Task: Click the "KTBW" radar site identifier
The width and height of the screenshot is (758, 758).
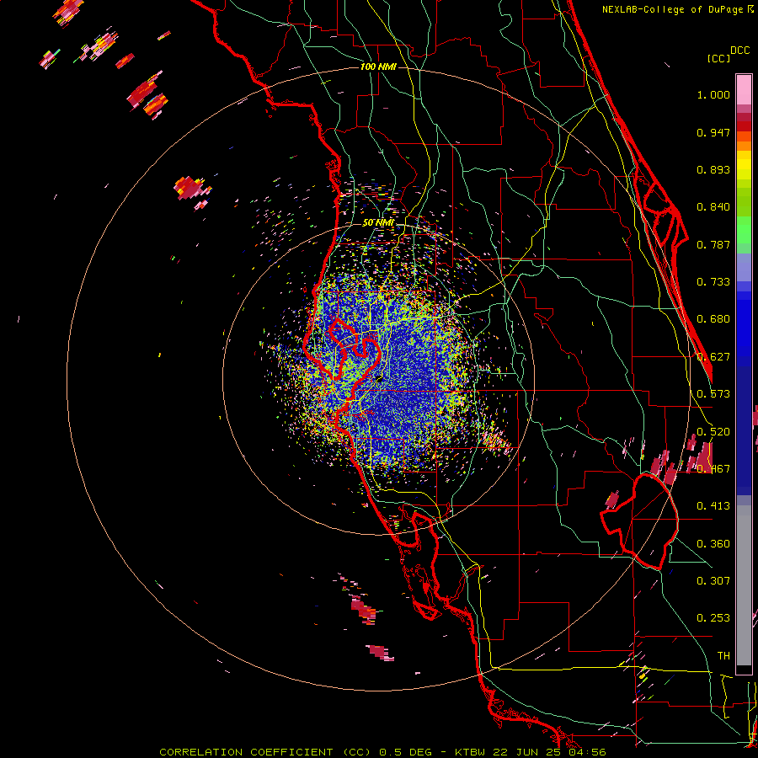Action: pos(472,752)
